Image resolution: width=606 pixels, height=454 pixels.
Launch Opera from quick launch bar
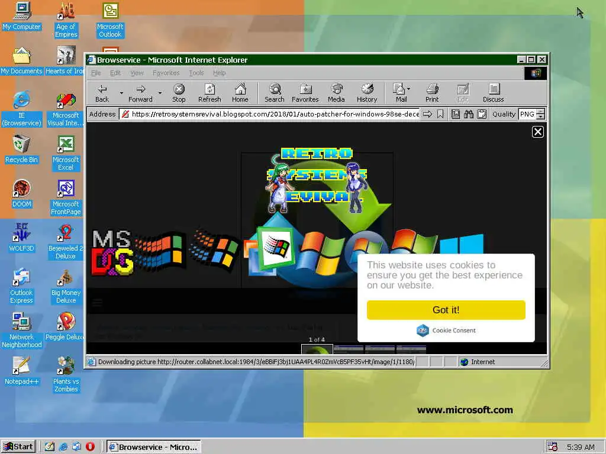[x=90, y=447]
